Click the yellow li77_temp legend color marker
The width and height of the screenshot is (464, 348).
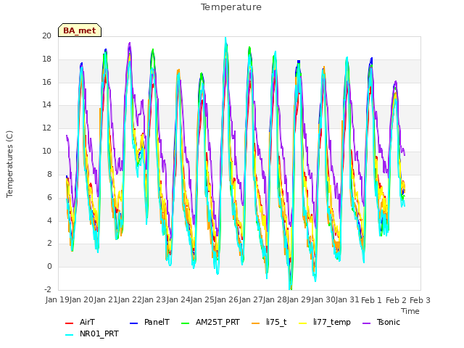(x=303, y=323)
